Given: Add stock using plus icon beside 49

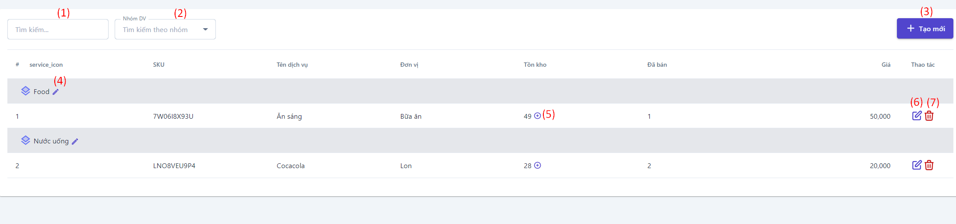Looking at the screenshot, I should point(537,116).
